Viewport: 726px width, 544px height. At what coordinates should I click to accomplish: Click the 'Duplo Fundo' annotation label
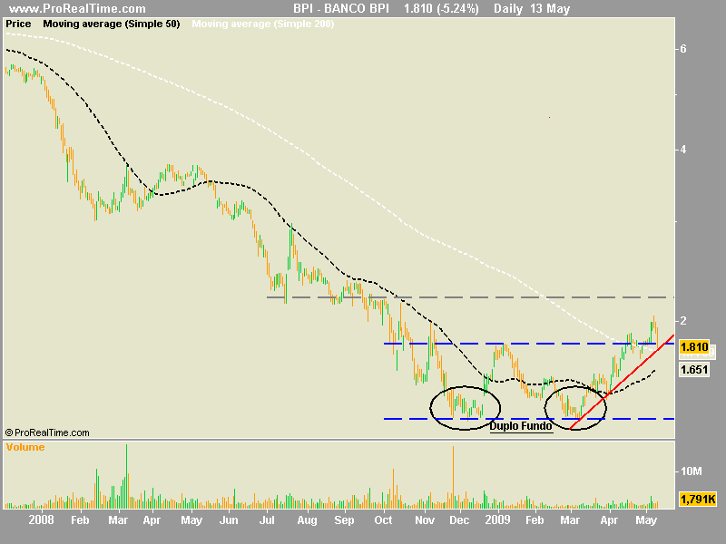521,425
